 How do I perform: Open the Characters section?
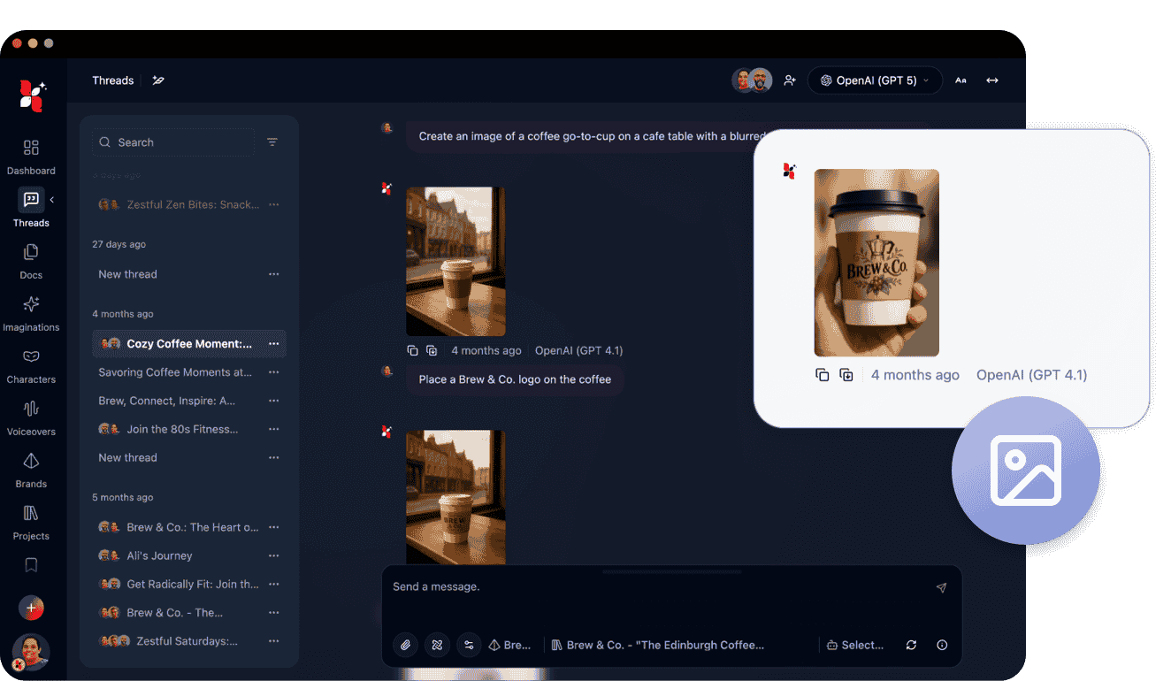(31, 365)
